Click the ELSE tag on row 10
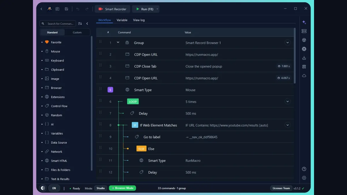The width and height of the screenshot is (347, 195). coord(141,149)
